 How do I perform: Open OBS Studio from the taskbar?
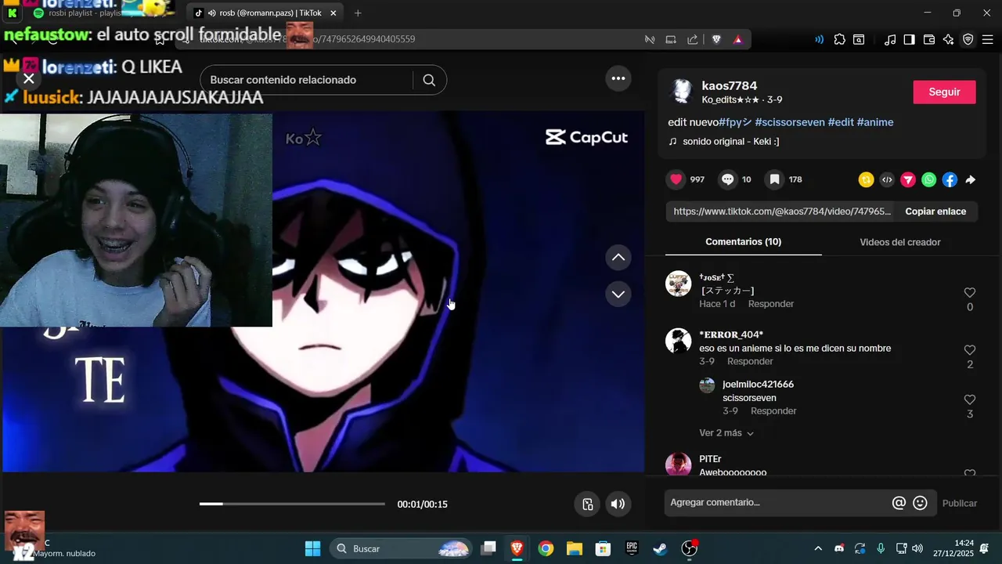pyautogui.click(x=689, y=548)
